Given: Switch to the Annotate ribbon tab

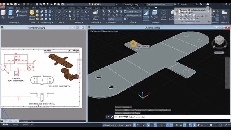Looking at the screenshot, I should coord(72,8).
